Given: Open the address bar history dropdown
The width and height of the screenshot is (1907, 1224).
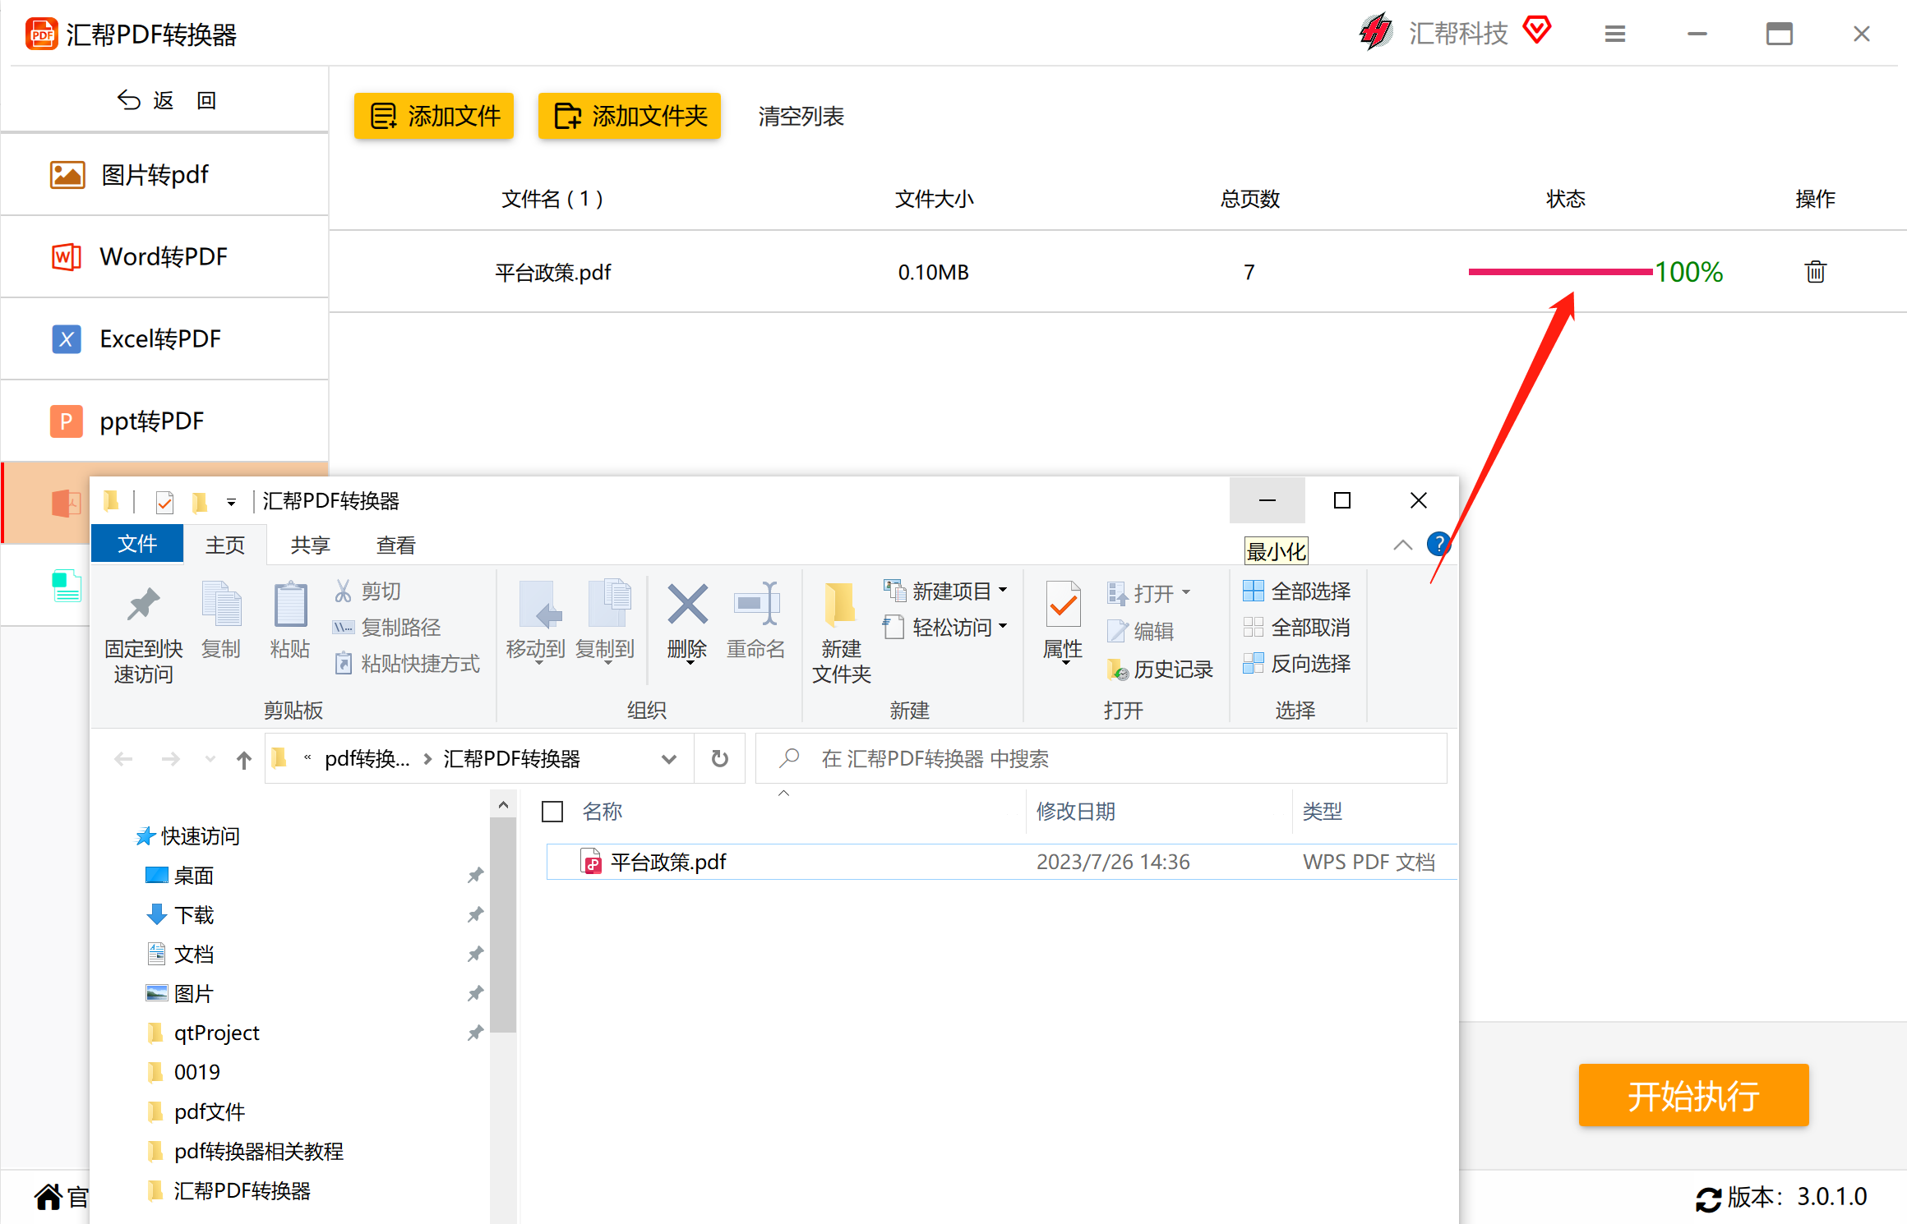Looking at the screenshot, I should 669,759.
